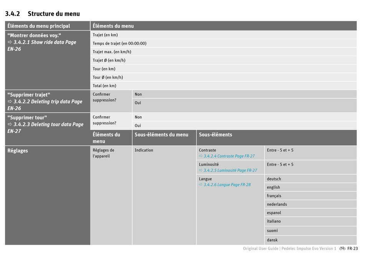Click arrow icon before 3.4.2.4 Contraste

pyautogui.click(x=201, y=156)
